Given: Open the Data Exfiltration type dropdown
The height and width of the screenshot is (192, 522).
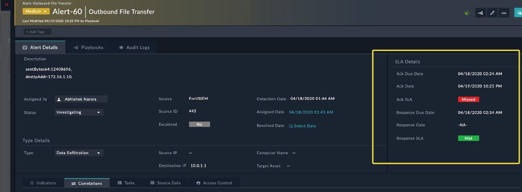Looking at the screenshot, I should point(79,153).
